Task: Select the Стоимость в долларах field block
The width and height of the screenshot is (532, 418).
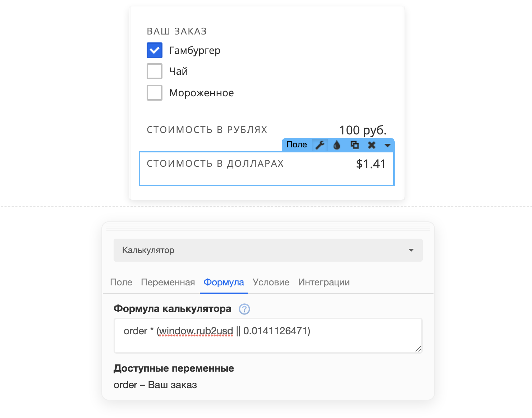Action: pyautogui.click(x=267, y=169)
